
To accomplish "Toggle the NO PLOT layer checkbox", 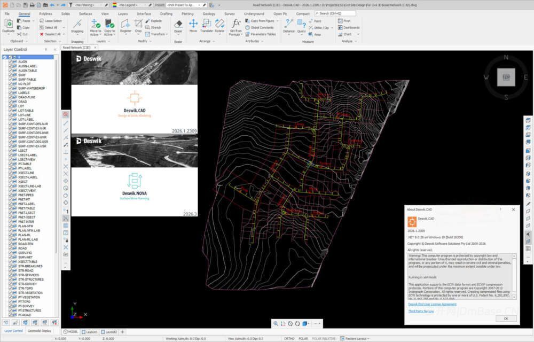I will pyautogui.click(x=11, y=84).
